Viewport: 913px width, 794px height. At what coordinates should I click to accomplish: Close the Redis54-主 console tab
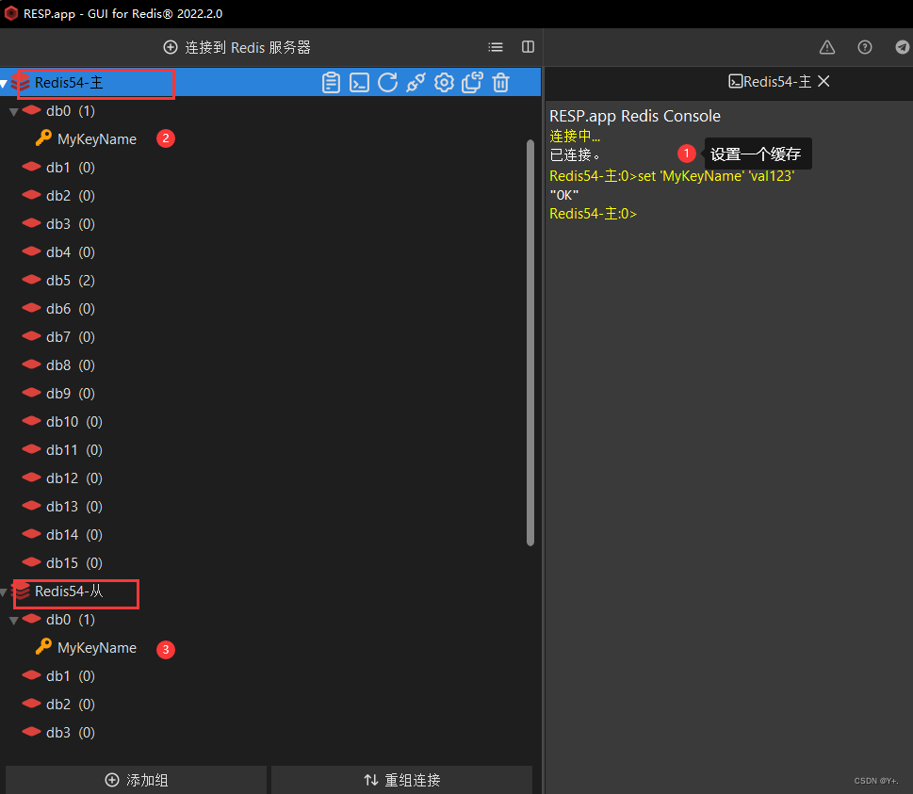[823, 82]
